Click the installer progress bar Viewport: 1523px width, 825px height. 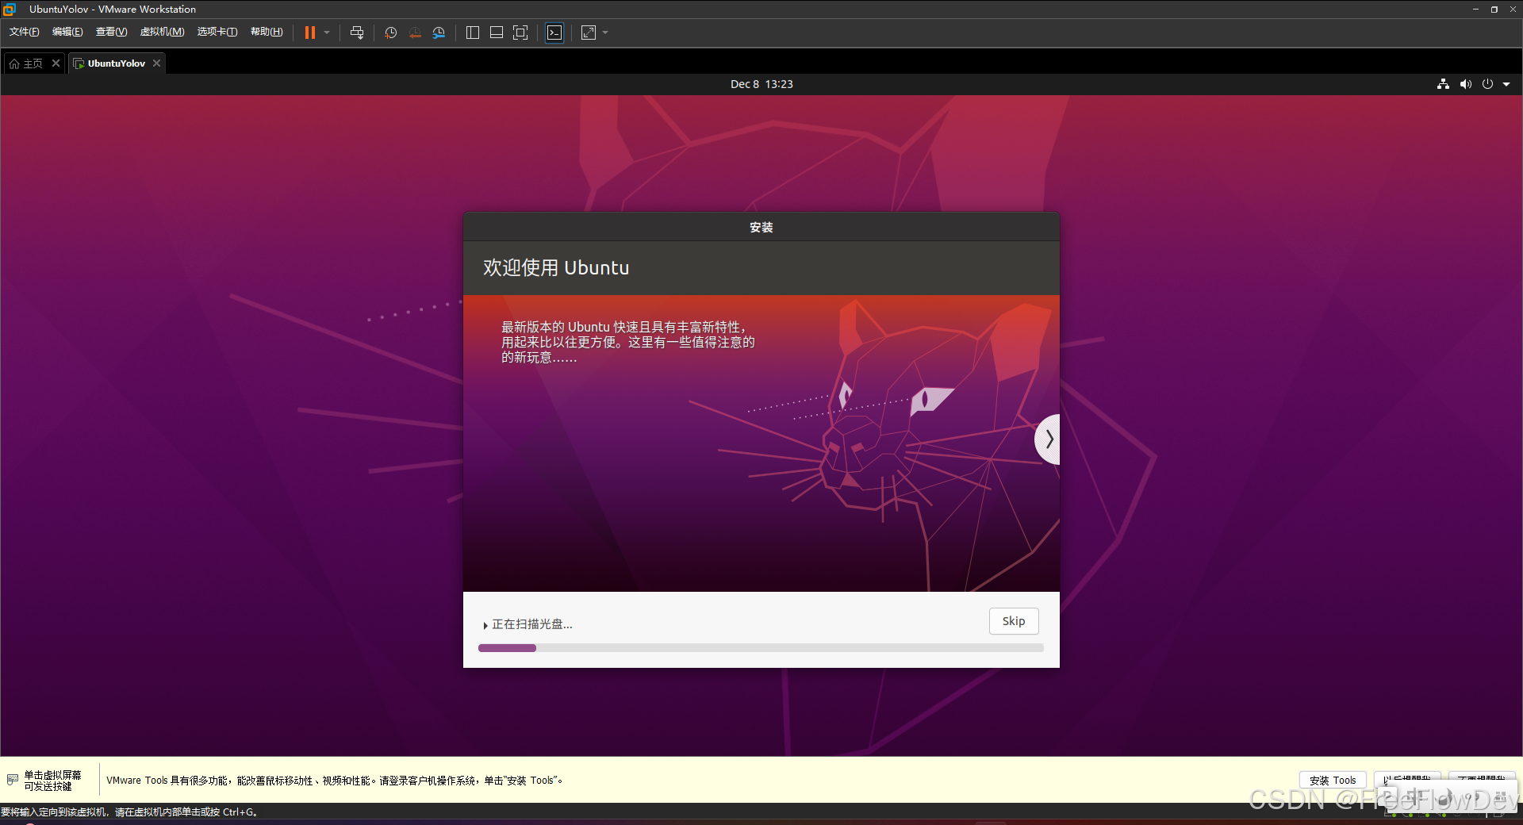pyautogui.click(x=760, y=648)
